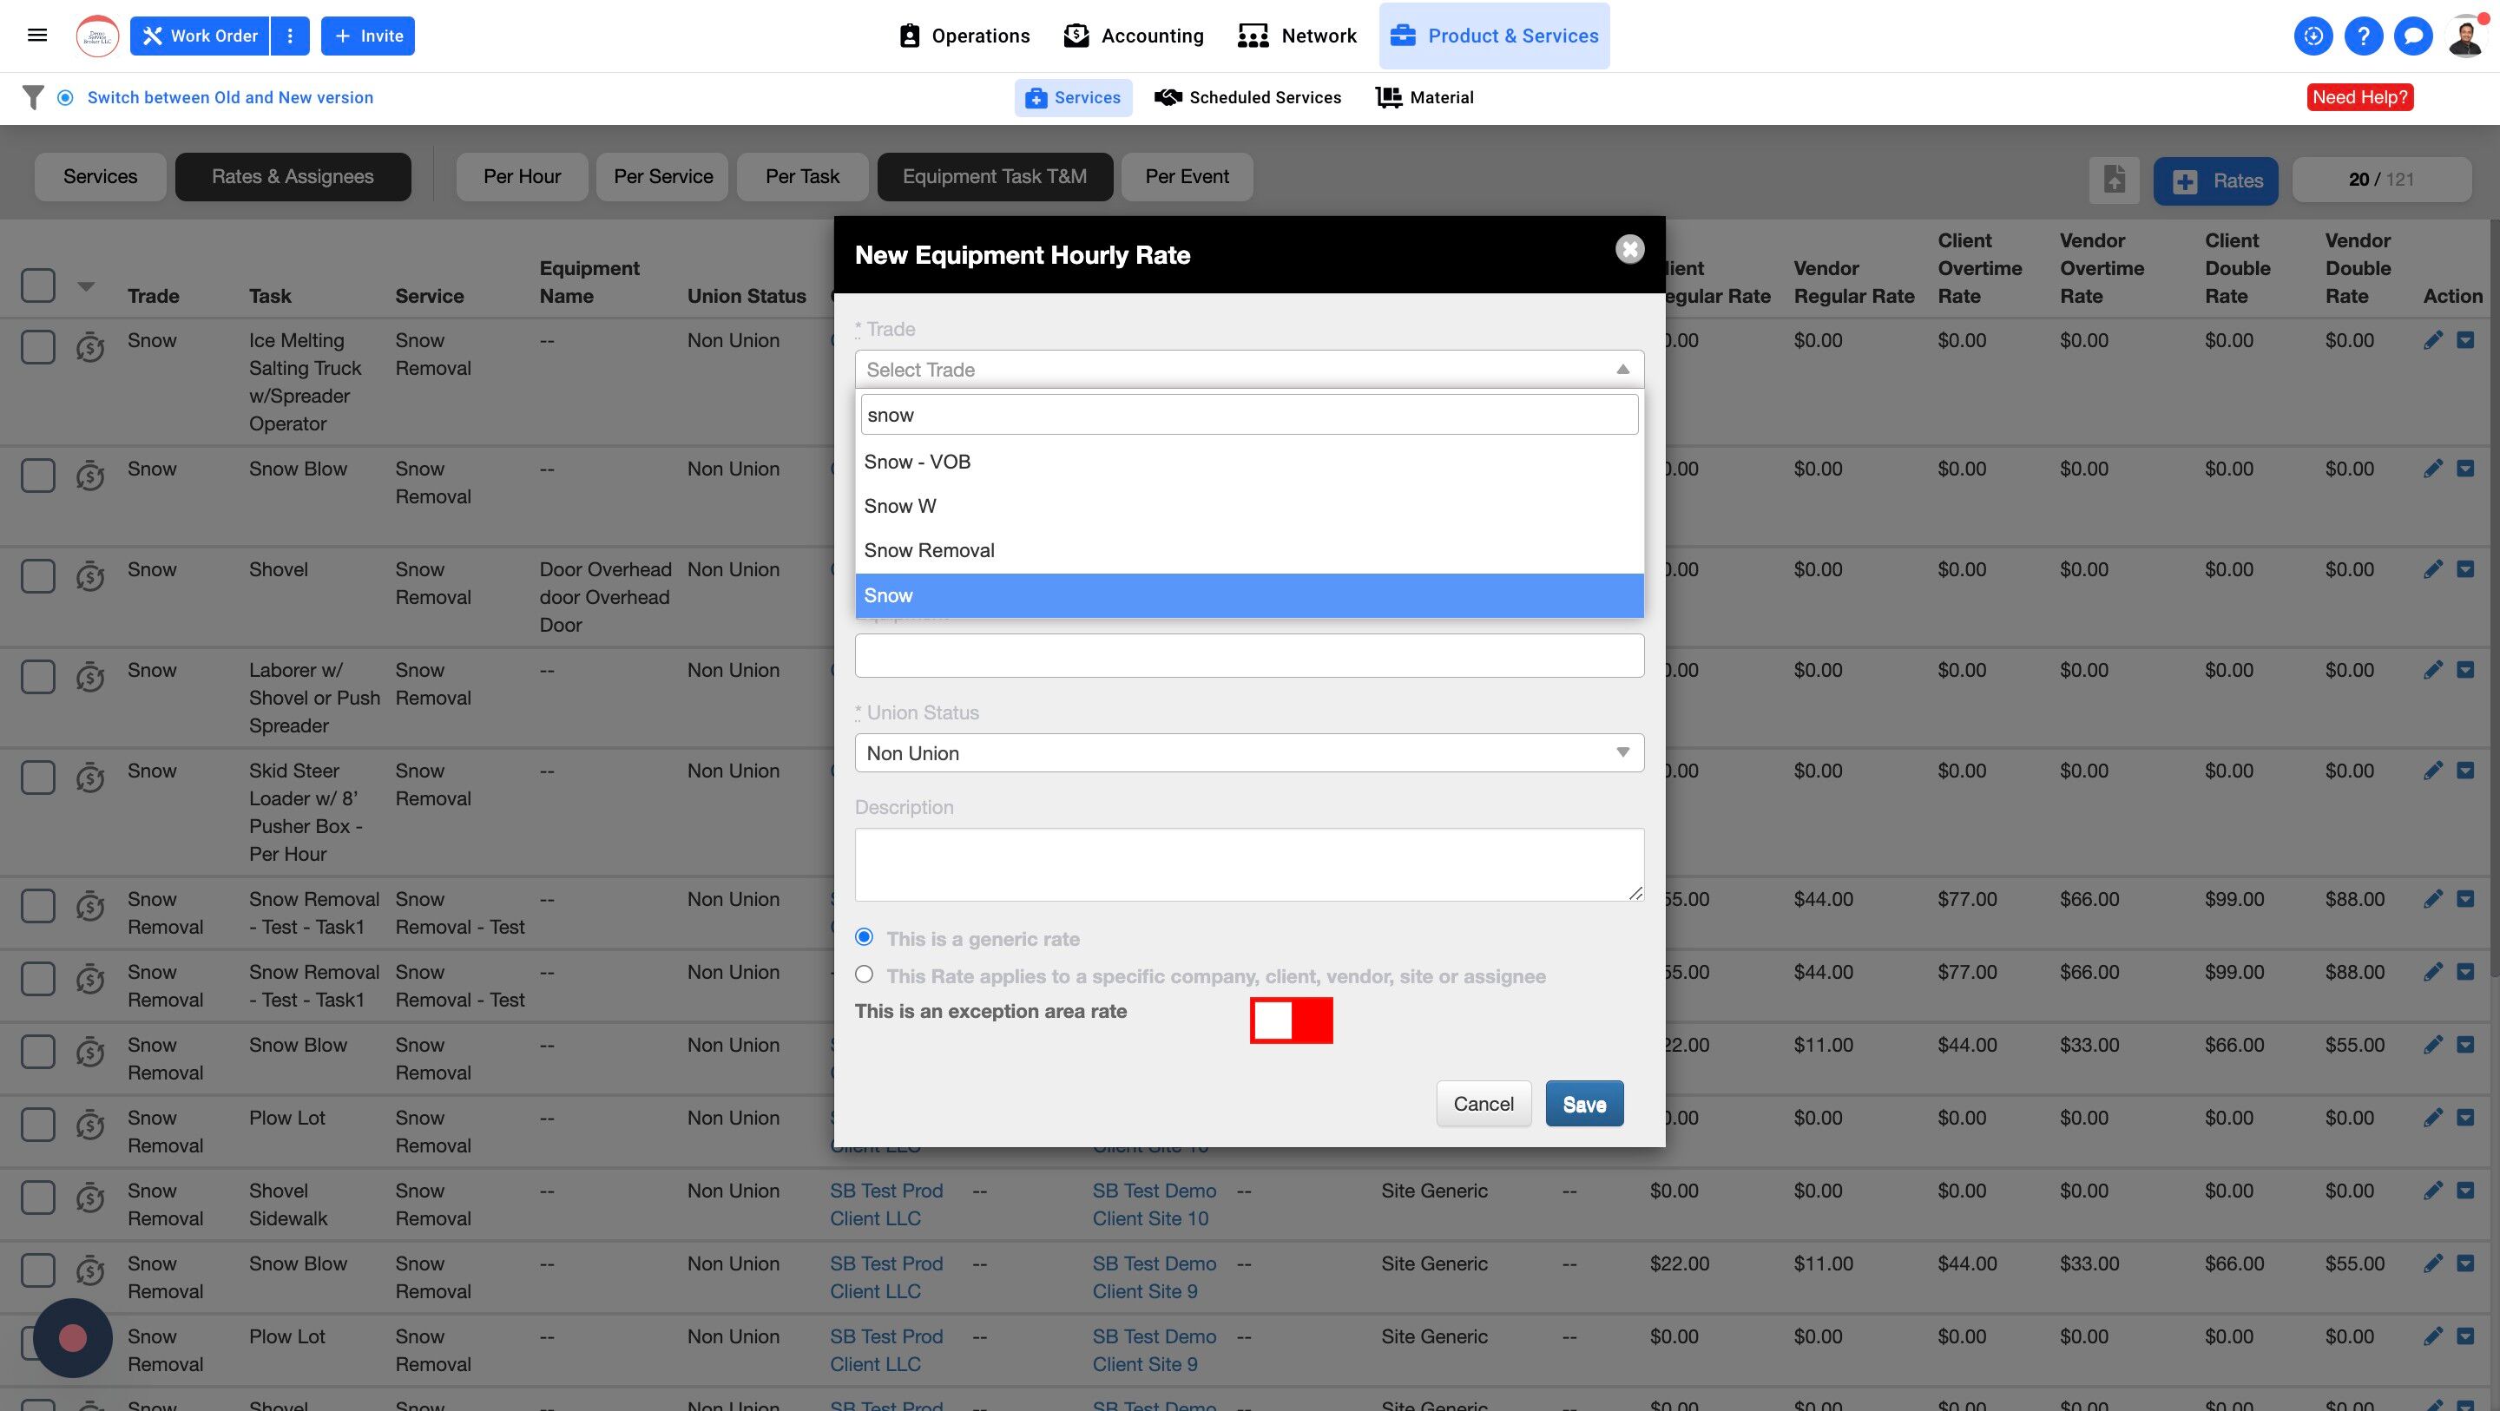Check the Snow Blow row checkbox
Image resolution: width=2500 pixels, height=1411 pixels.
38,476
